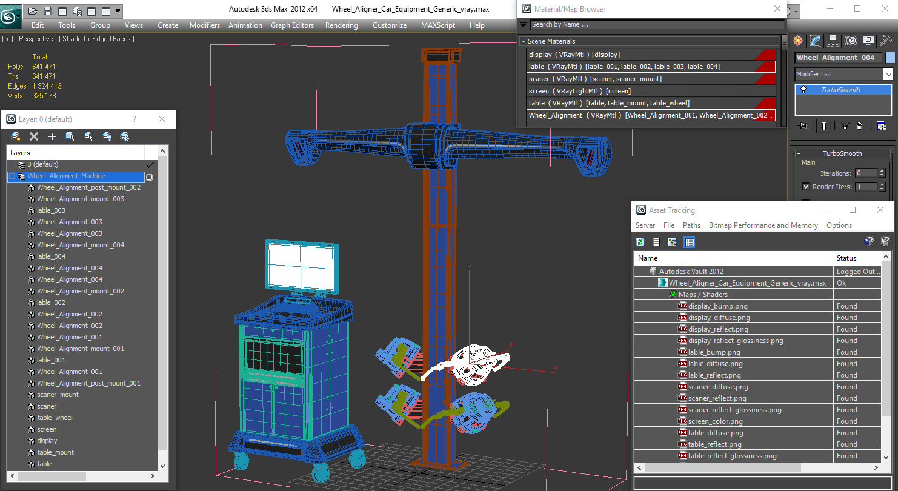
Task: Open Paths menu in Asset Tracking
Action: coord(691,225)
